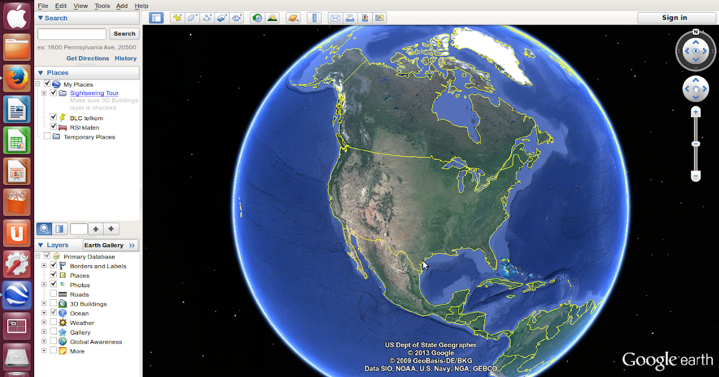Show historical imagery with the clock icon
719x377 pixels.
coord(257,18)
